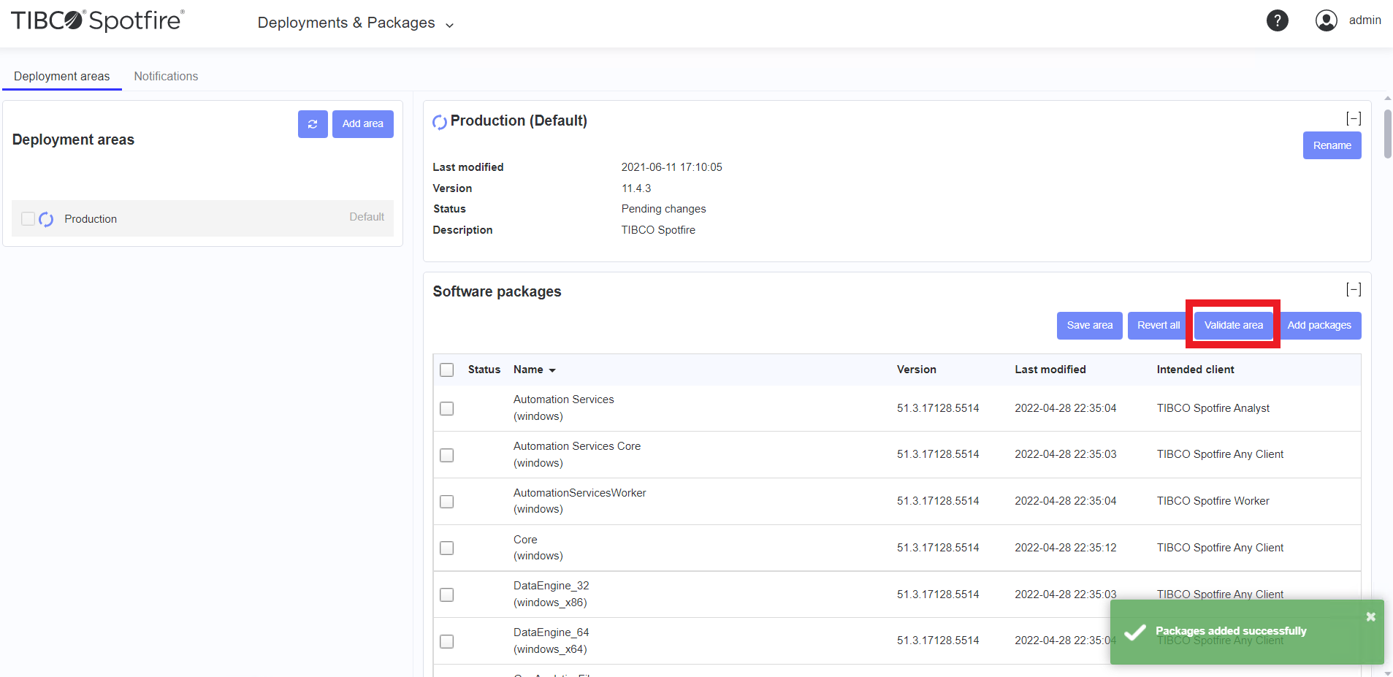
Task: Click the Version column header
Action: [916, 370]
